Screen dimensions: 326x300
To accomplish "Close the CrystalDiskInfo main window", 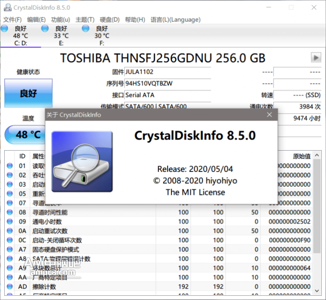I will [314, 8].
